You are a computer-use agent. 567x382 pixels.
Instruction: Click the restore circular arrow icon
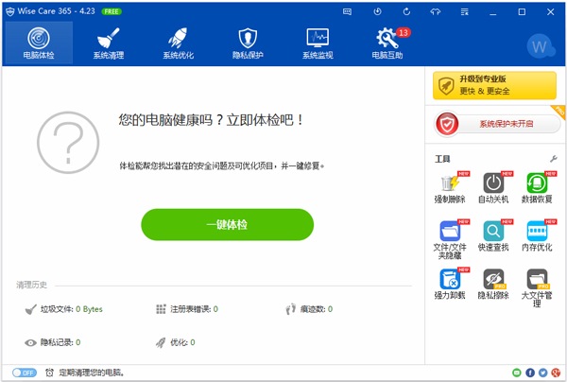[406, 12]
